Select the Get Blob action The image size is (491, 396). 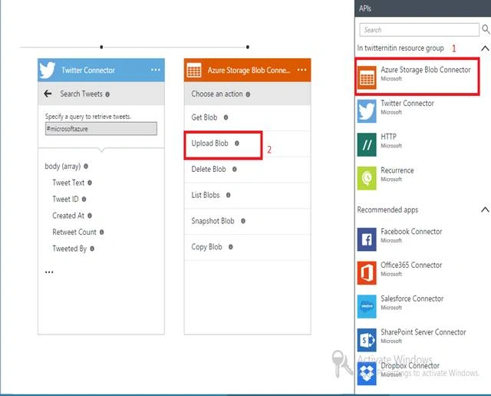(247, 117)
